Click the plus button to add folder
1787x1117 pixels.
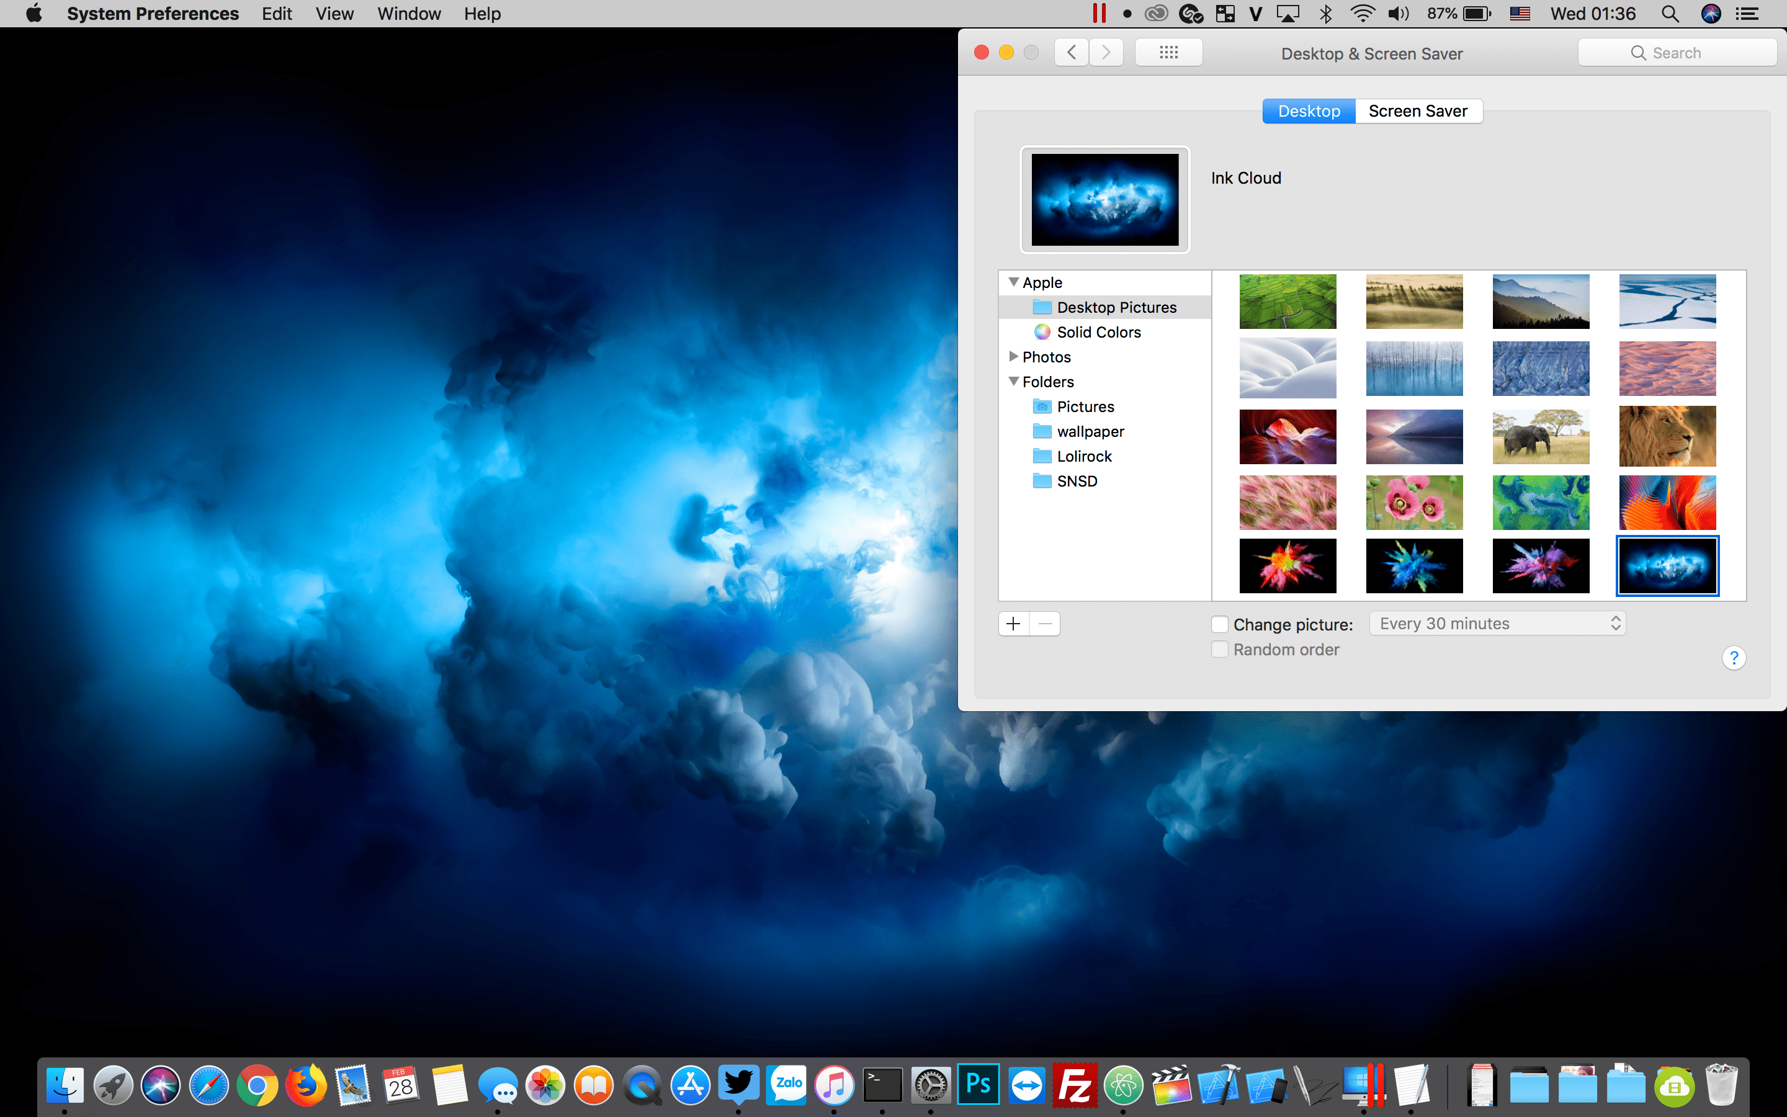click(1014, 624)
